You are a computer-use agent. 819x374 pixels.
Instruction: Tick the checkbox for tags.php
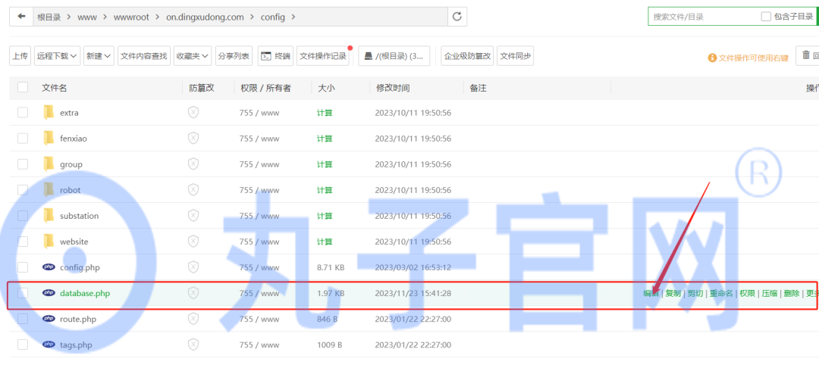point(23,344)
